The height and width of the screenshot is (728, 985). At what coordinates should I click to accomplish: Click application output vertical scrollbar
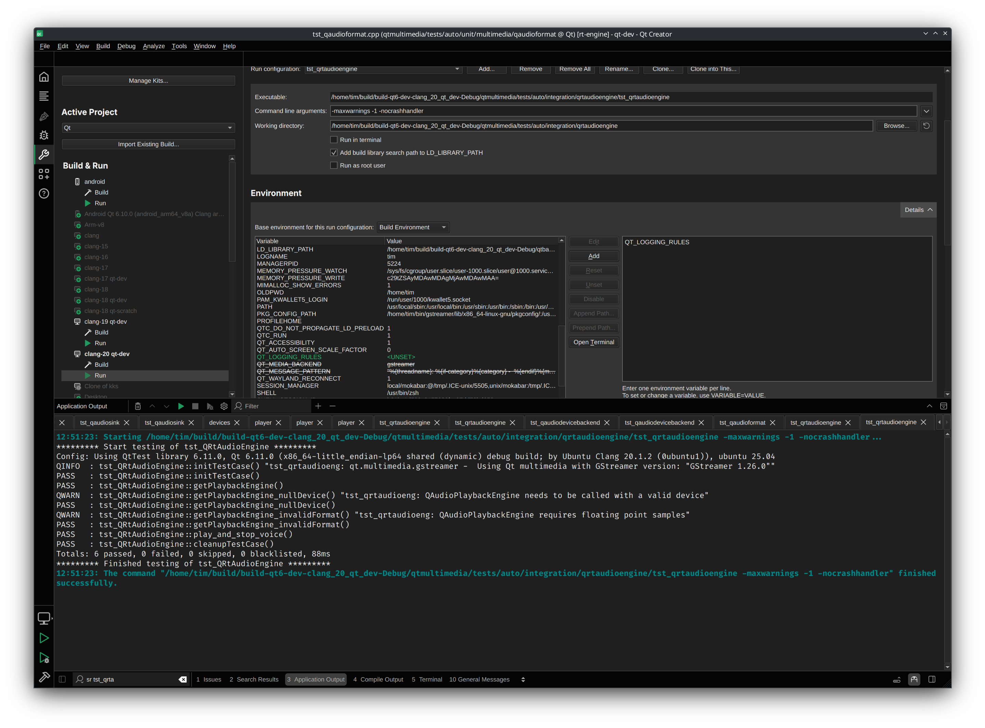(x=947, y=551)
